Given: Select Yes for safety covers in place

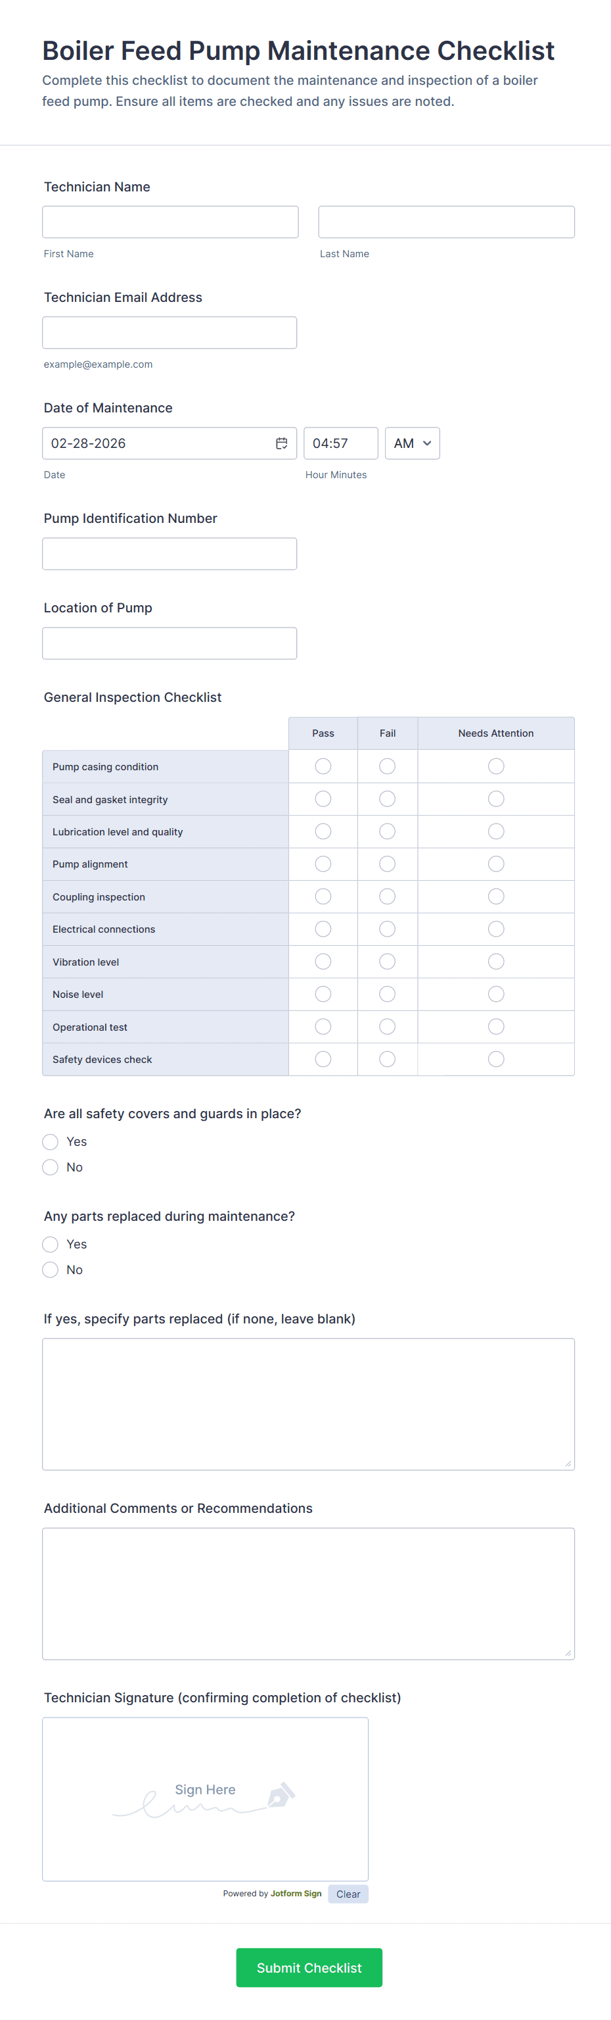Looking at the screenshot, I should coord(50,1142).
